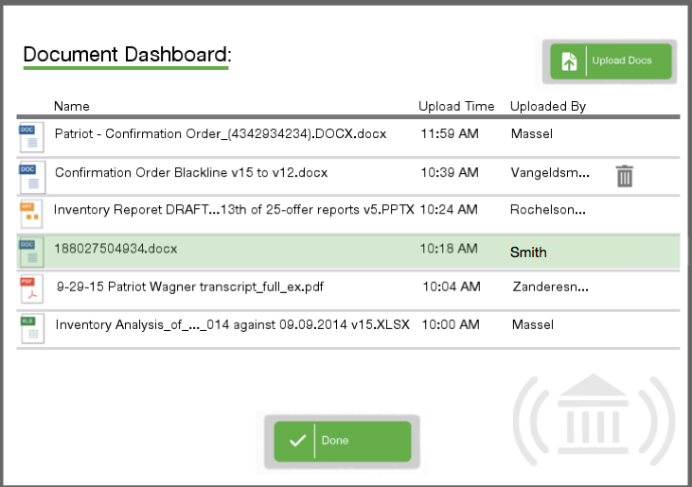Sort by the Uploaded By column header

(547, 106)
